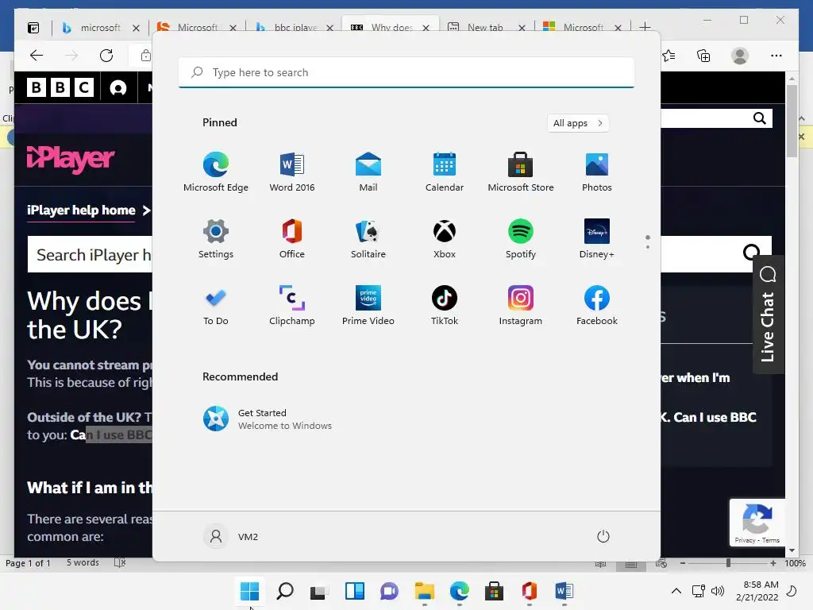
Task: Switch to Edge from the taskbar
Action: click(460, 591)
